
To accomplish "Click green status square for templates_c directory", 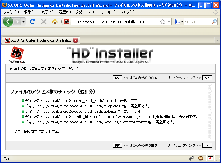I will pos(23,106).
